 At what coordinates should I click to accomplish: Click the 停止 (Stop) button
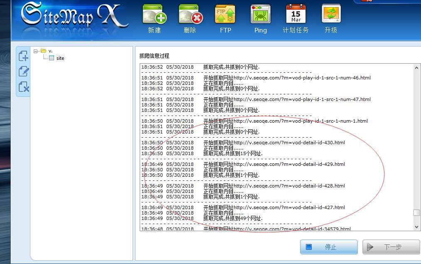click(329, 247)
